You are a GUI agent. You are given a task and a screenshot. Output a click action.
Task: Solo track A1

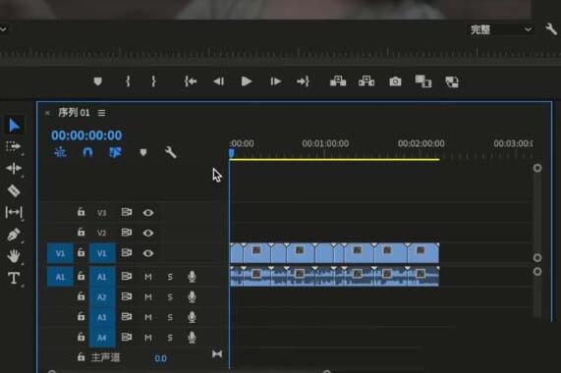(170, 277)
